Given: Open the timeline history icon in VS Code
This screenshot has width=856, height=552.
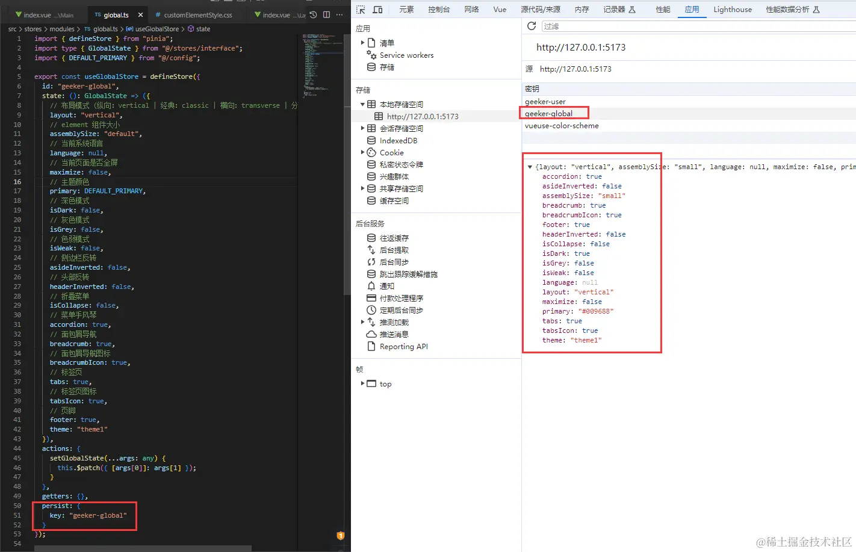Looking at the screenshot, I should [313, 14].
